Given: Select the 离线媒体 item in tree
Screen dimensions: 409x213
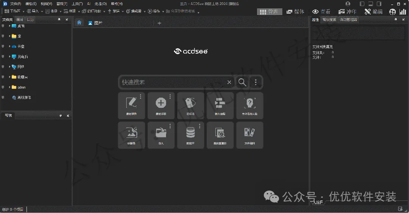Looking at the screenshot, I should (22, 97).
